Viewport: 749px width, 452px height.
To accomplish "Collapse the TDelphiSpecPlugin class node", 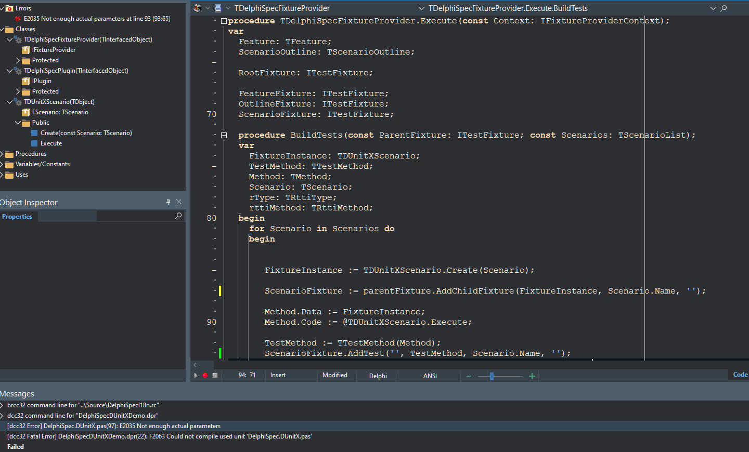I will pos(9,71).
